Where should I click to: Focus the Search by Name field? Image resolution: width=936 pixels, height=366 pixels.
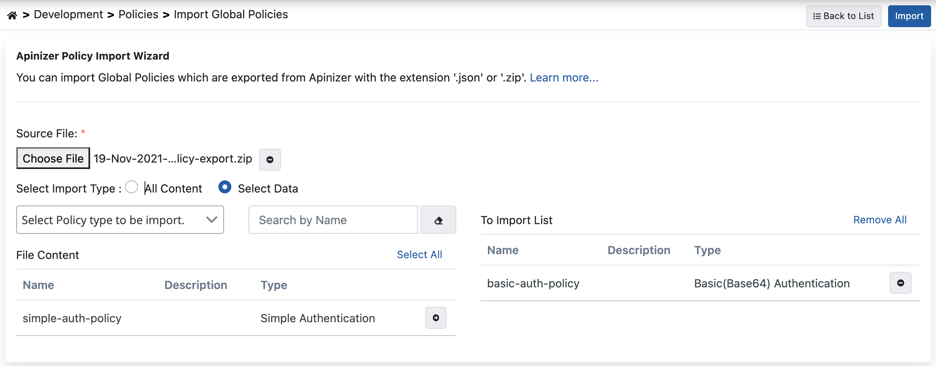(333, 220)
